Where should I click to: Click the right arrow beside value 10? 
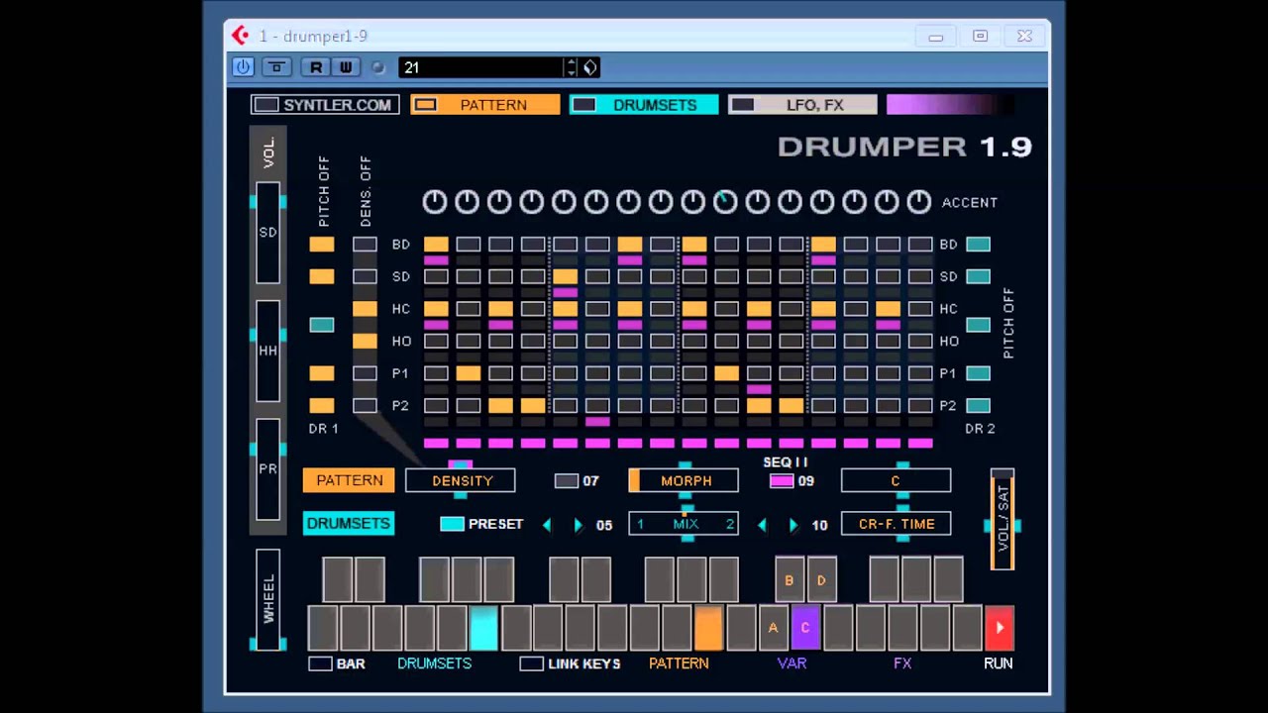(x=793, y=525)
